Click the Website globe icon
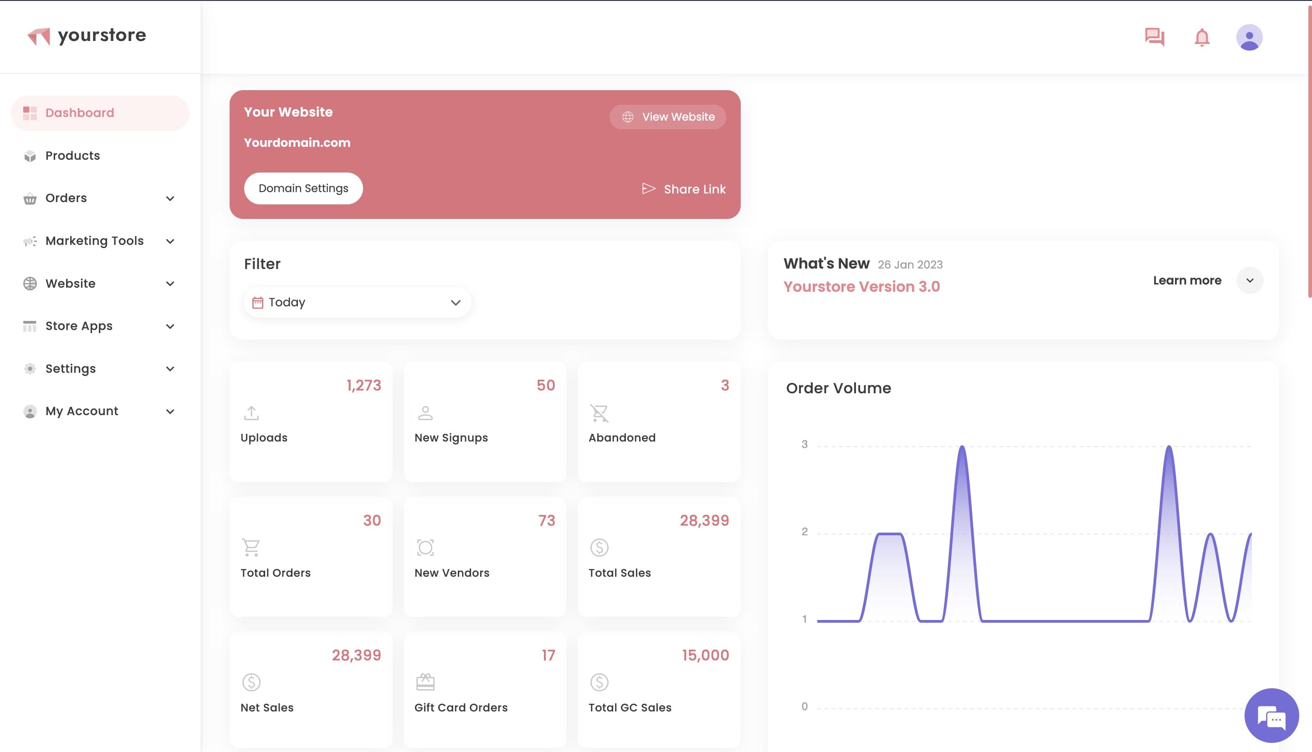The height and width of the screenshot is (752, 1312). coord(30,283)
